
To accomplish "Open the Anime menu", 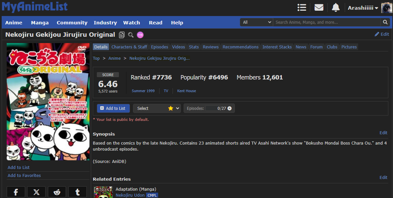I will point(14,22).
